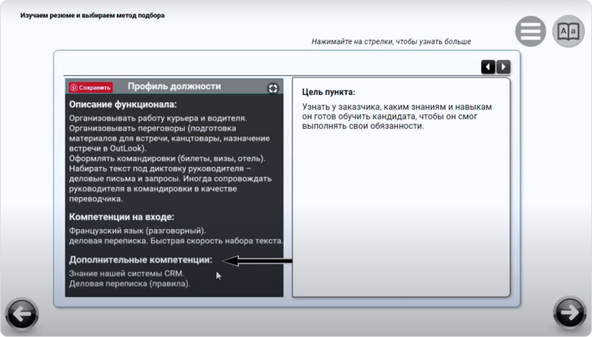Screen dimensions: 592x337
Task: Expand the profile image to fullscreen
Action: tap(273, 88)
